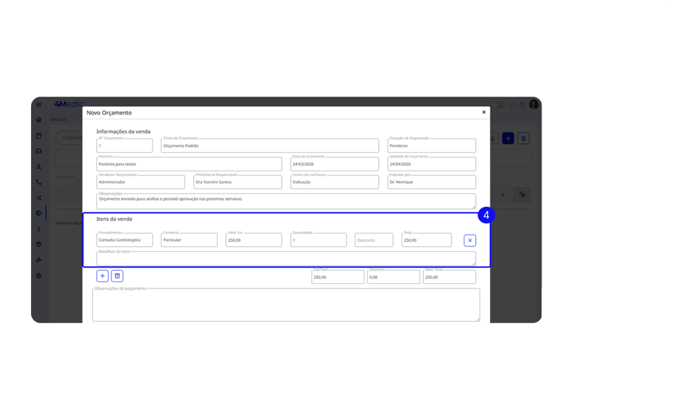Open the Convênio dropdown showing Particular
Screen dimensions: 676x394
click(x=189, y=240)
